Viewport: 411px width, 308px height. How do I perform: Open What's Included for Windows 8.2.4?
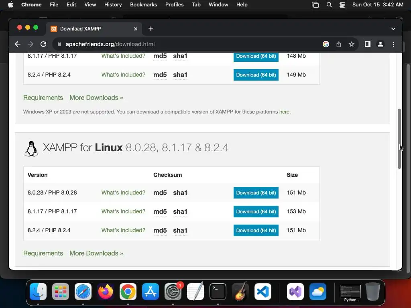pyautogui.click(x=123, y=75)
